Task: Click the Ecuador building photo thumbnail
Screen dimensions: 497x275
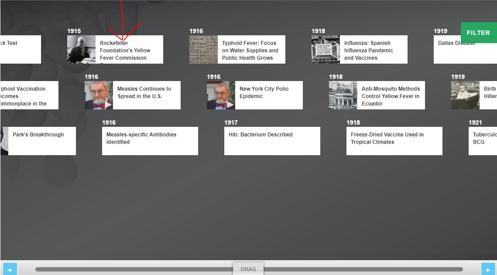Action: pyautogui.click(x=343, y=95)
